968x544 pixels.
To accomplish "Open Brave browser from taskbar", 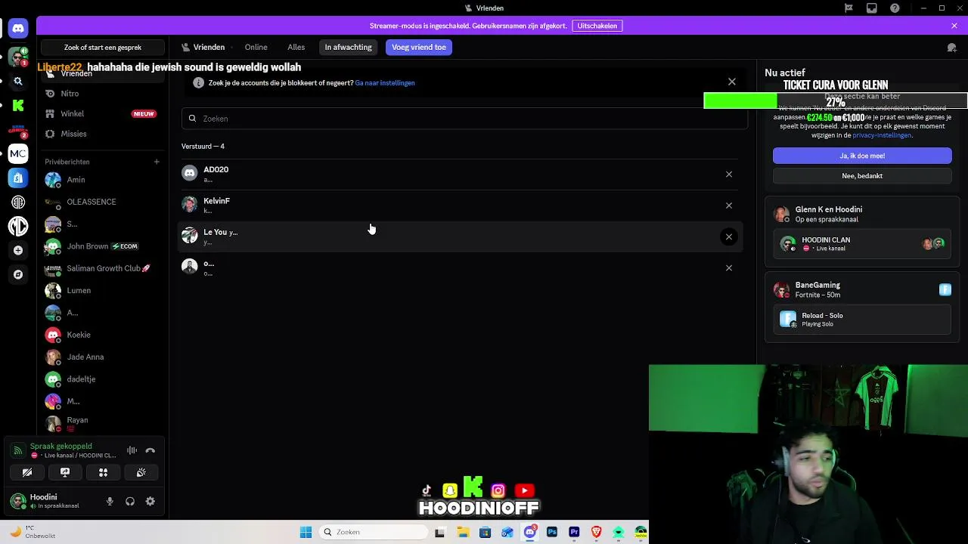I will point(597,532).
